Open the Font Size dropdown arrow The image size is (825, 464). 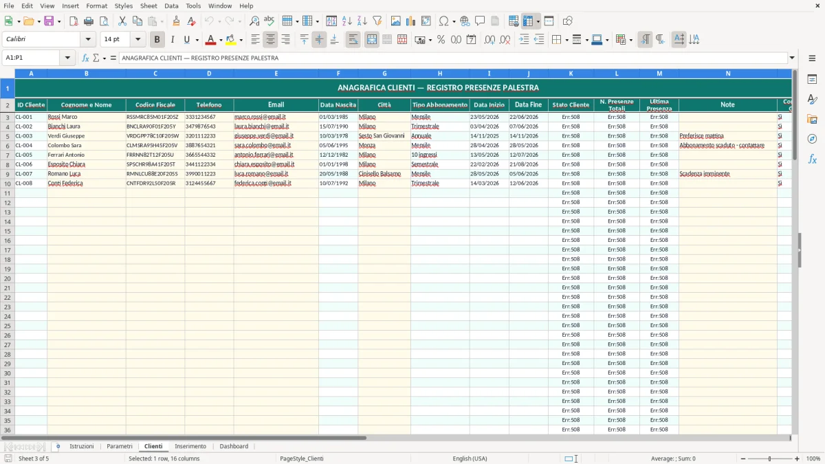(x=137, y=40)
